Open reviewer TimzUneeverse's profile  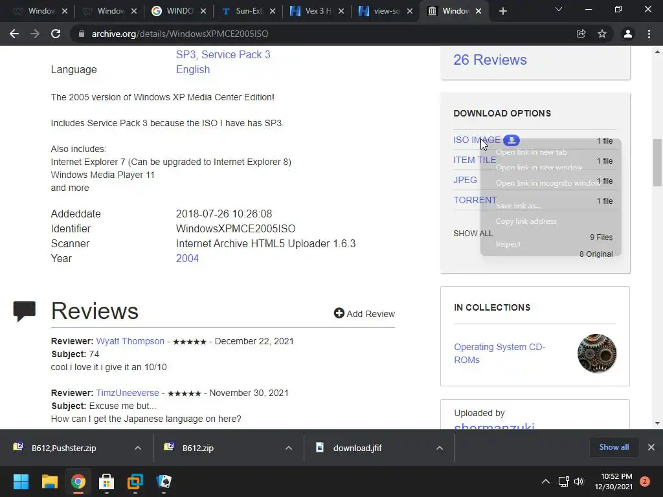[128, 393]
